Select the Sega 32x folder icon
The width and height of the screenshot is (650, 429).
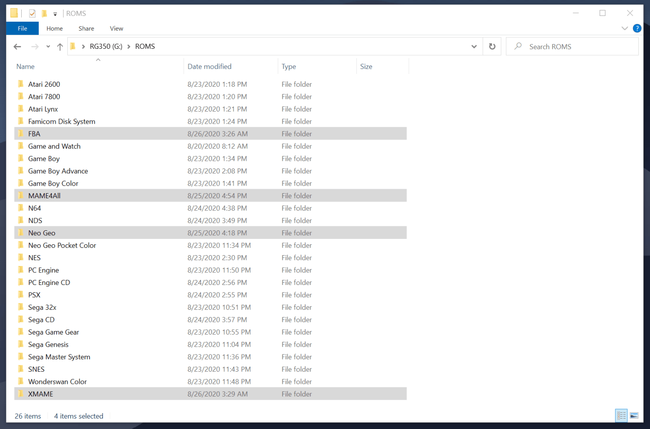tap(21, 308)
